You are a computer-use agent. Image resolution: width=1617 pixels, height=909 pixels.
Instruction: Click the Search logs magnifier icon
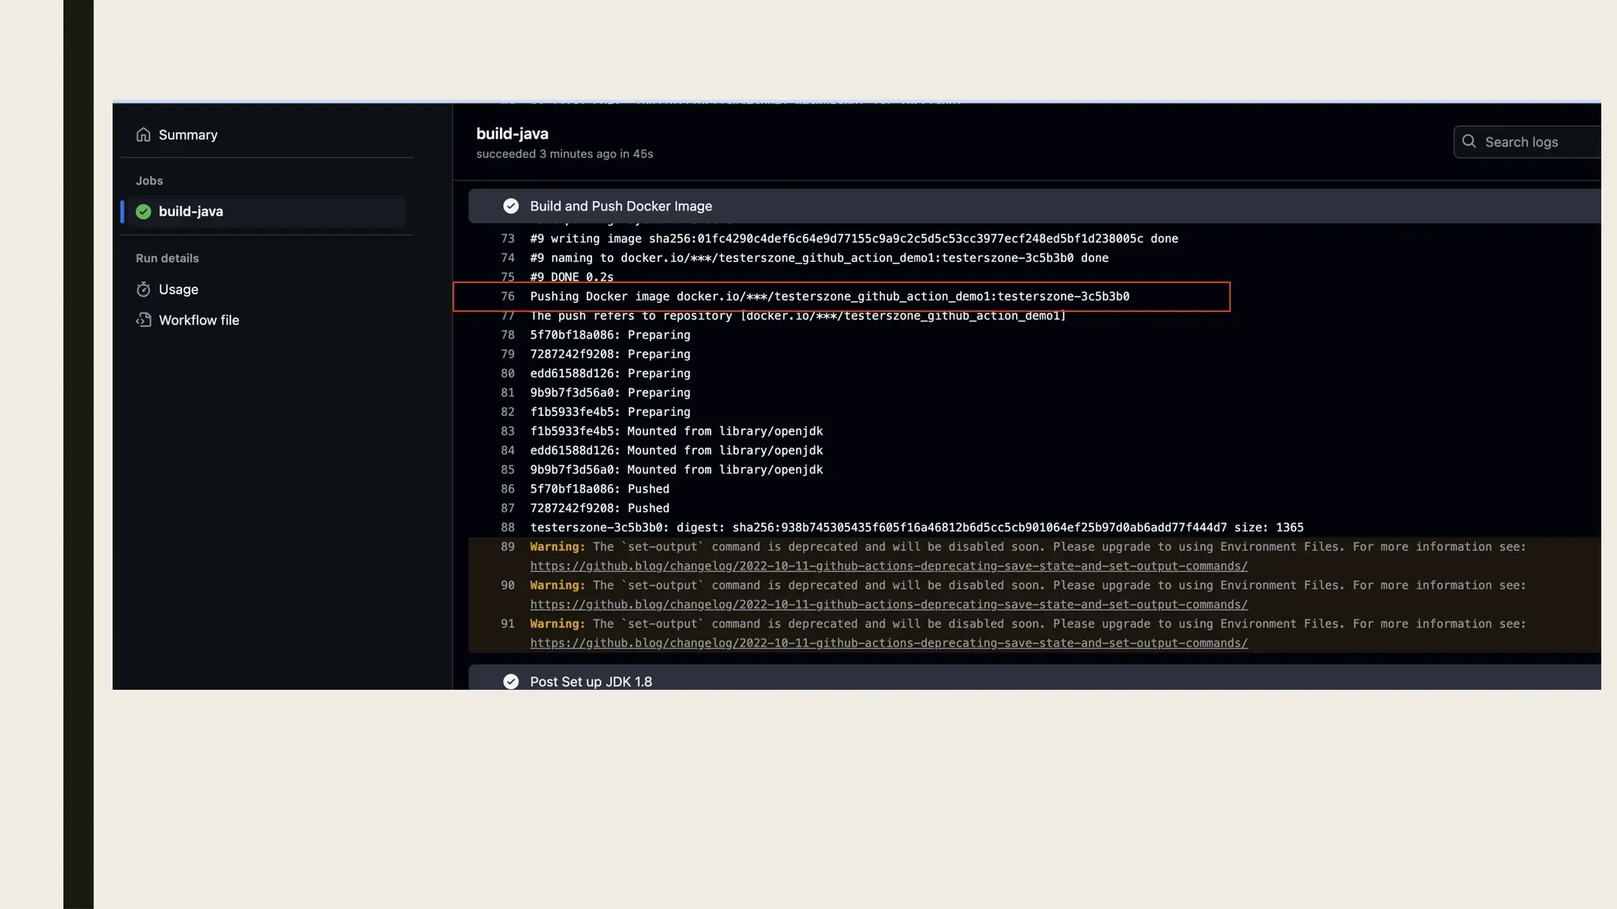[1469, 142]
